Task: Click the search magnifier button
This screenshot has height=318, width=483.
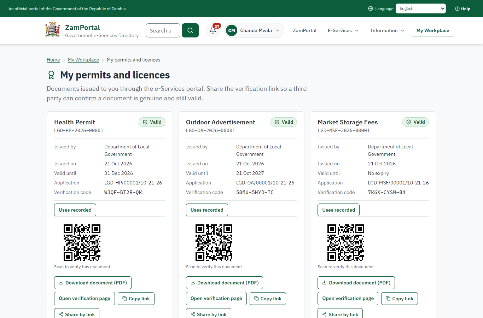Action: 190,30
